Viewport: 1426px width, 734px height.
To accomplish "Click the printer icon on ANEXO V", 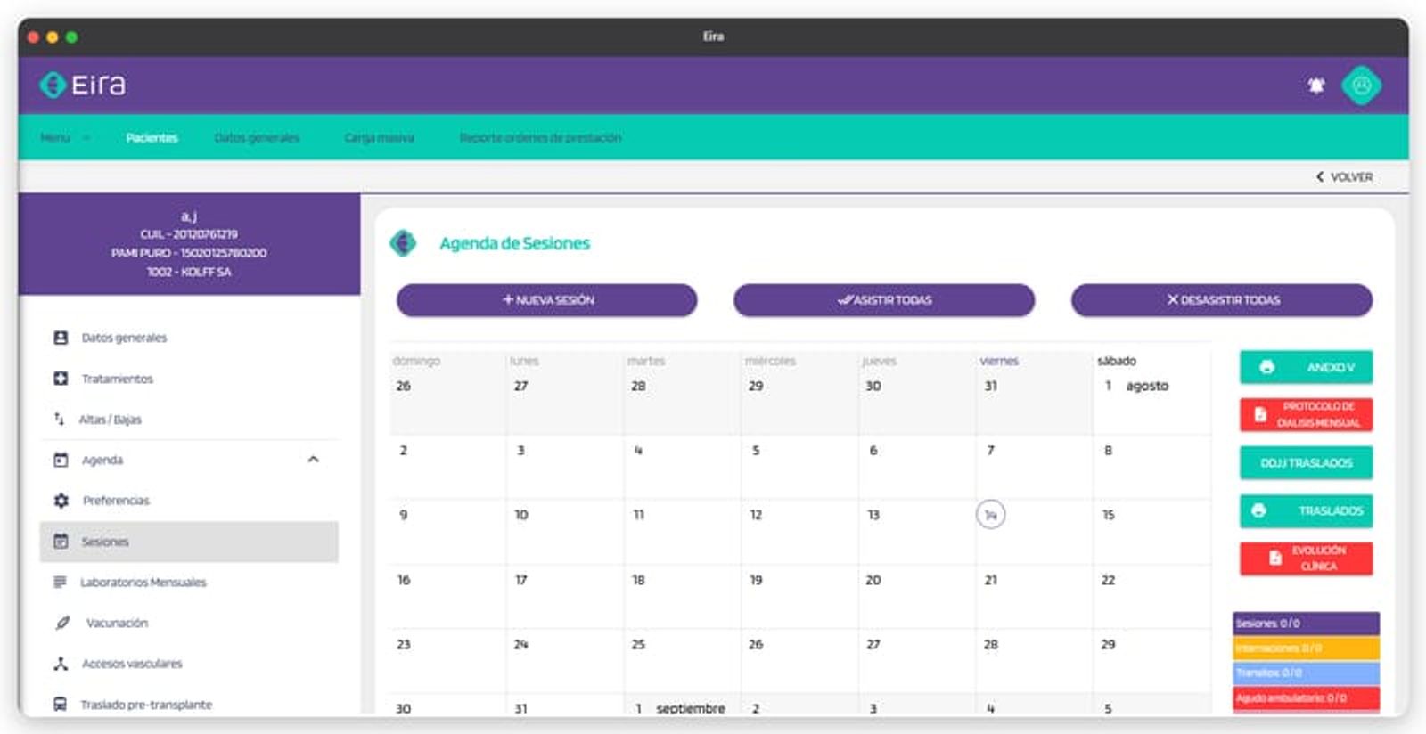I will click(x=1266, y=367).
